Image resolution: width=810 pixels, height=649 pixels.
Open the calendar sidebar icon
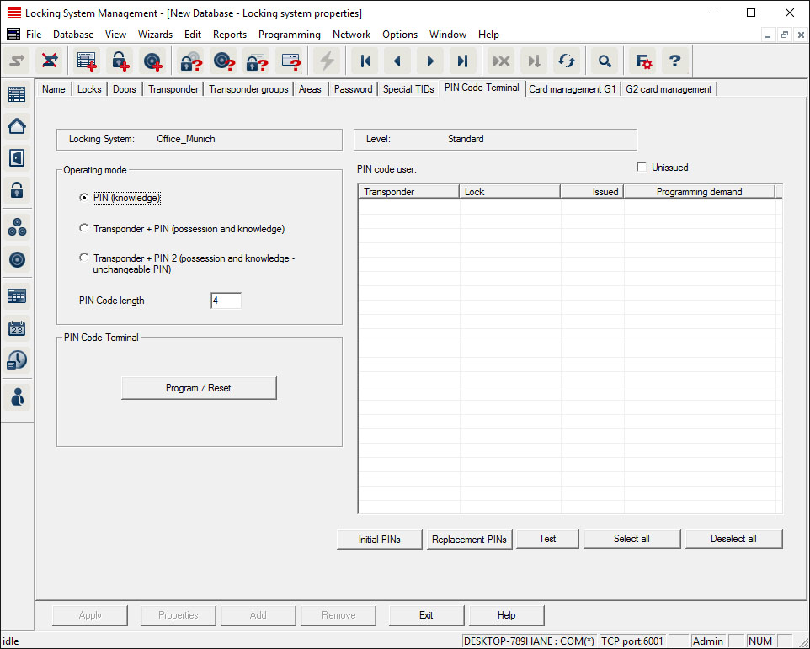click(x=17, y=328)
